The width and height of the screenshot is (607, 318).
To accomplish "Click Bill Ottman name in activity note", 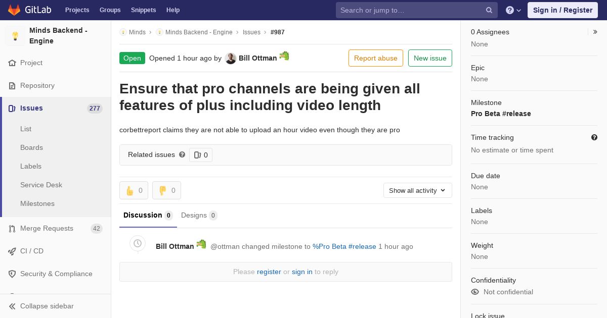I will point(175,246).
